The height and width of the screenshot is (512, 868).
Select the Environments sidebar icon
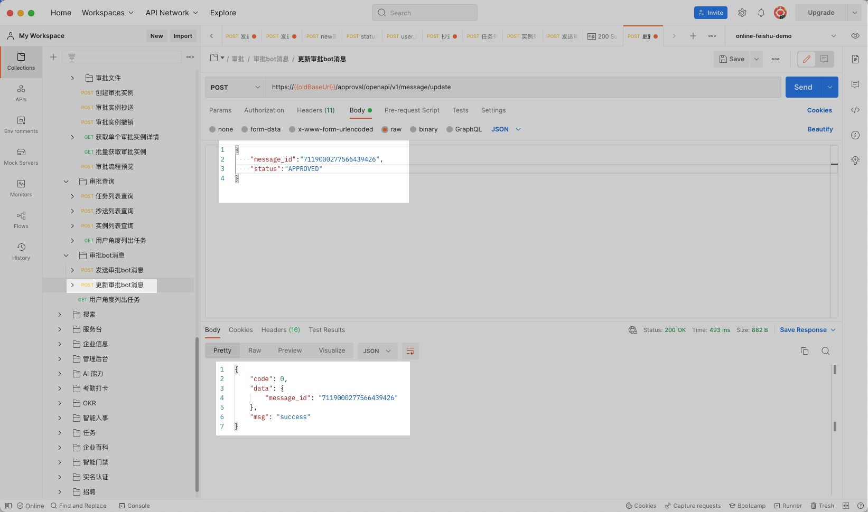21,125
